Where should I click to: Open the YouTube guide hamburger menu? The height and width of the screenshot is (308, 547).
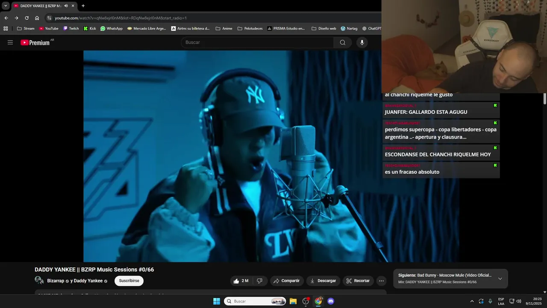[x=10, y=42]
